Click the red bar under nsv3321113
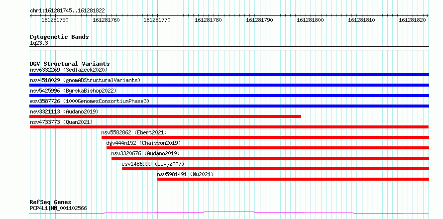The width and height of the screenshot is (443, 219). [x=165, y=116]
